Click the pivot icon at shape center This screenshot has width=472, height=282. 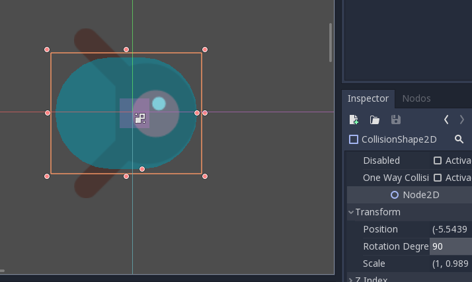[x=140, y=118]
